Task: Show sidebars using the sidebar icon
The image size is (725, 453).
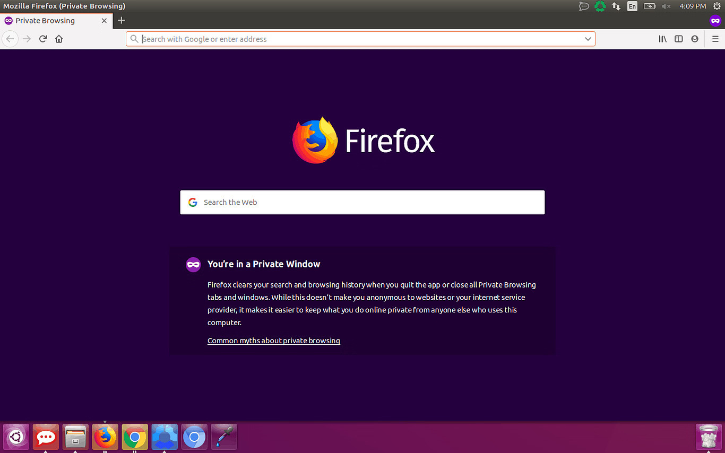Action: (x=678, y=39)
